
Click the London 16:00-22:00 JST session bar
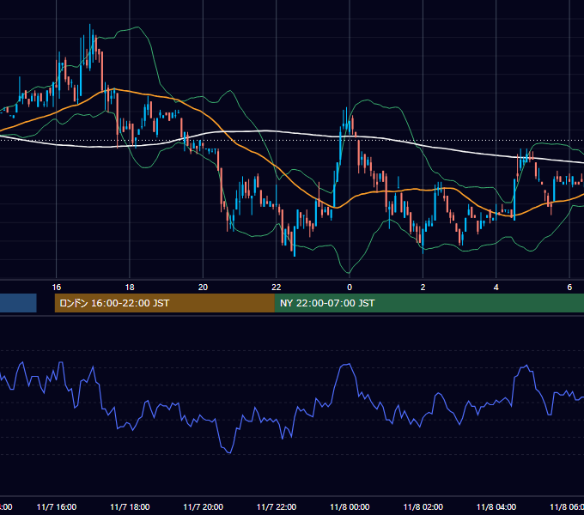coord(164,303)
